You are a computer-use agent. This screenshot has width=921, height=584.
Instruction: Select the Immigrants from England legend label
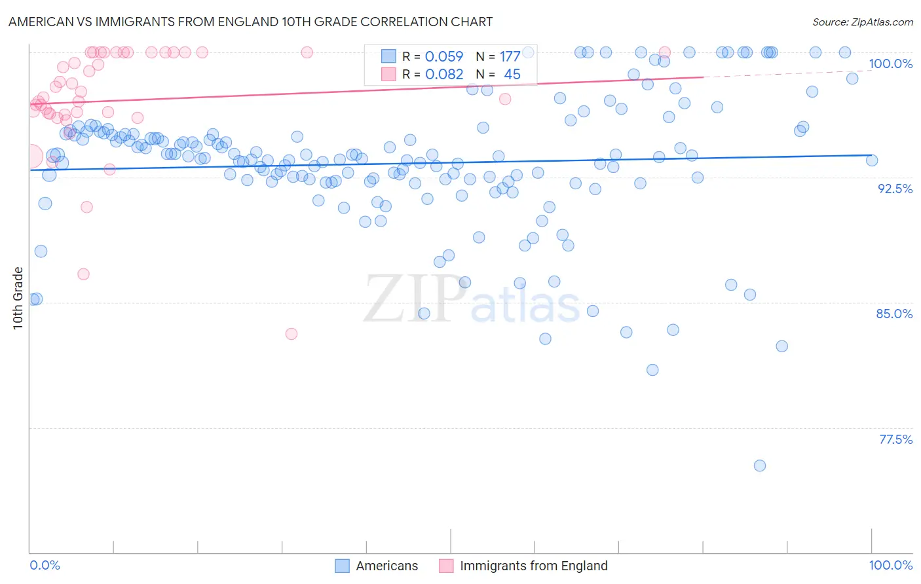534,566
